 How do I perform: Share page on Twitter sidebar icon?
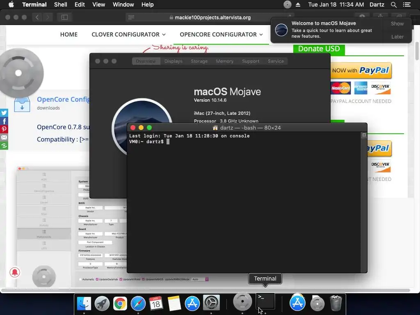click(4, 113)
